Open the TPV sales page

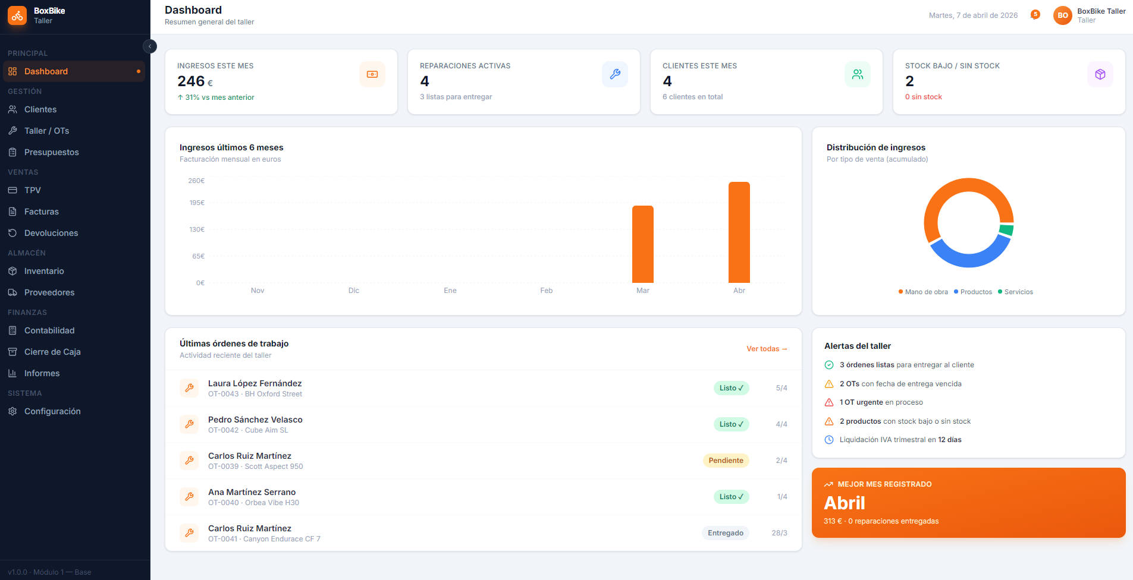33,190
